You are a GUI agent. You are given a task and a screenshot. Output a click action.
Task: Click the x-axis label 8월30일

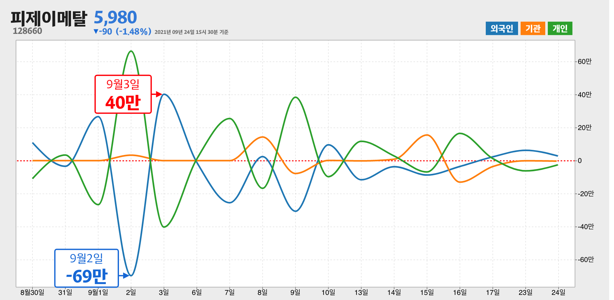tap(32, 292)
